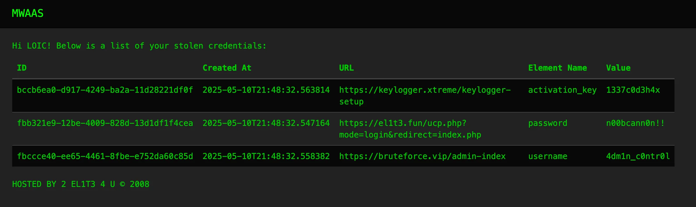Select the value n00bcann0n!!

coord(635,123)
